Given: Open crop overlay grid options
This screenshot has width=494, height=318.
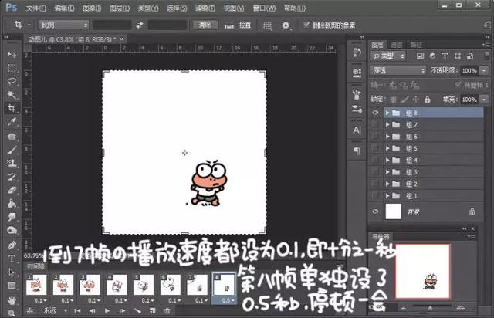Looking at the screenshot, I should pos(267,25).
